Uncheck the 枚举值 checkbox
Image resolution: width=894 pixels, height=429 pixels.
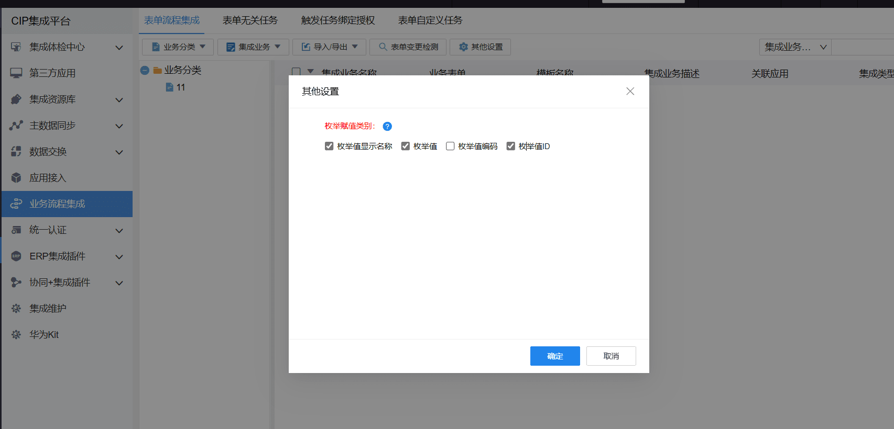[x=406, y=146]
